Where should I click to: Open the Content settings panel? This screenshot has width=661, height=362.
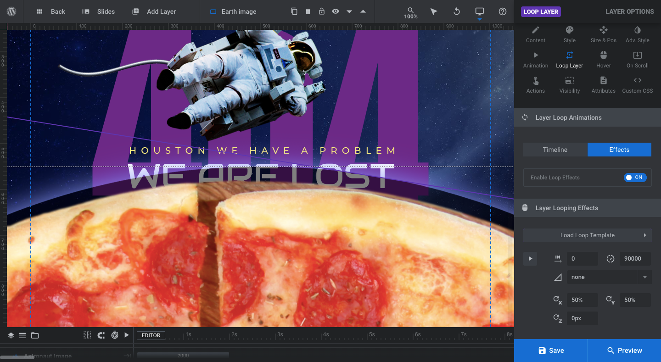536,34
